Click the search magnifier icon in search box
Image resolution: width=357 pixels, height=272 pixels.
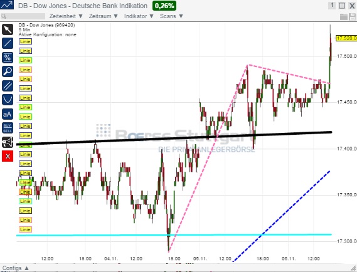click(x=4, y=16)
